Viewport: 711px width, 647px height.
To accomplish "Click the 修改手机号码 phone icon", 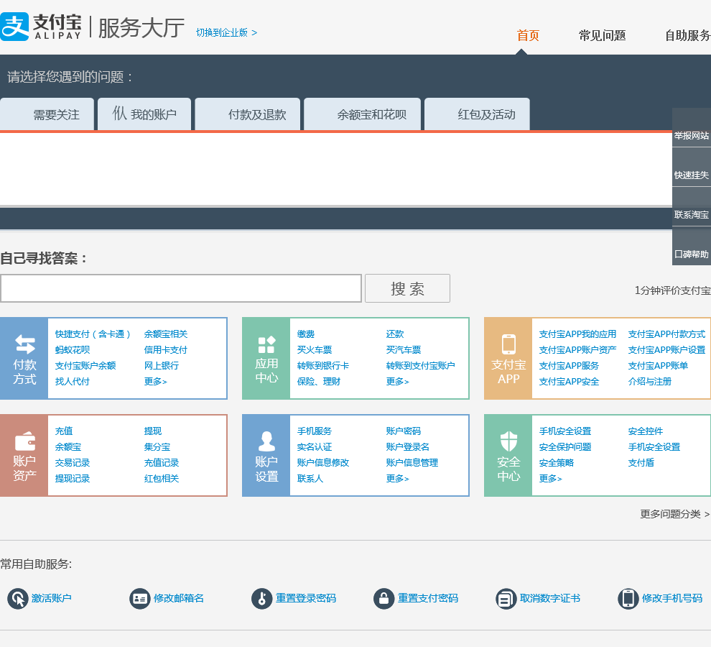I will pos(628,598).
